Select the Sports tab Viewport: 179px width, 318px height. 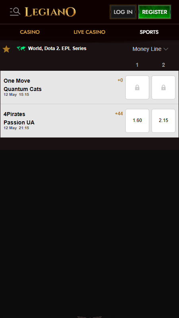149,32
